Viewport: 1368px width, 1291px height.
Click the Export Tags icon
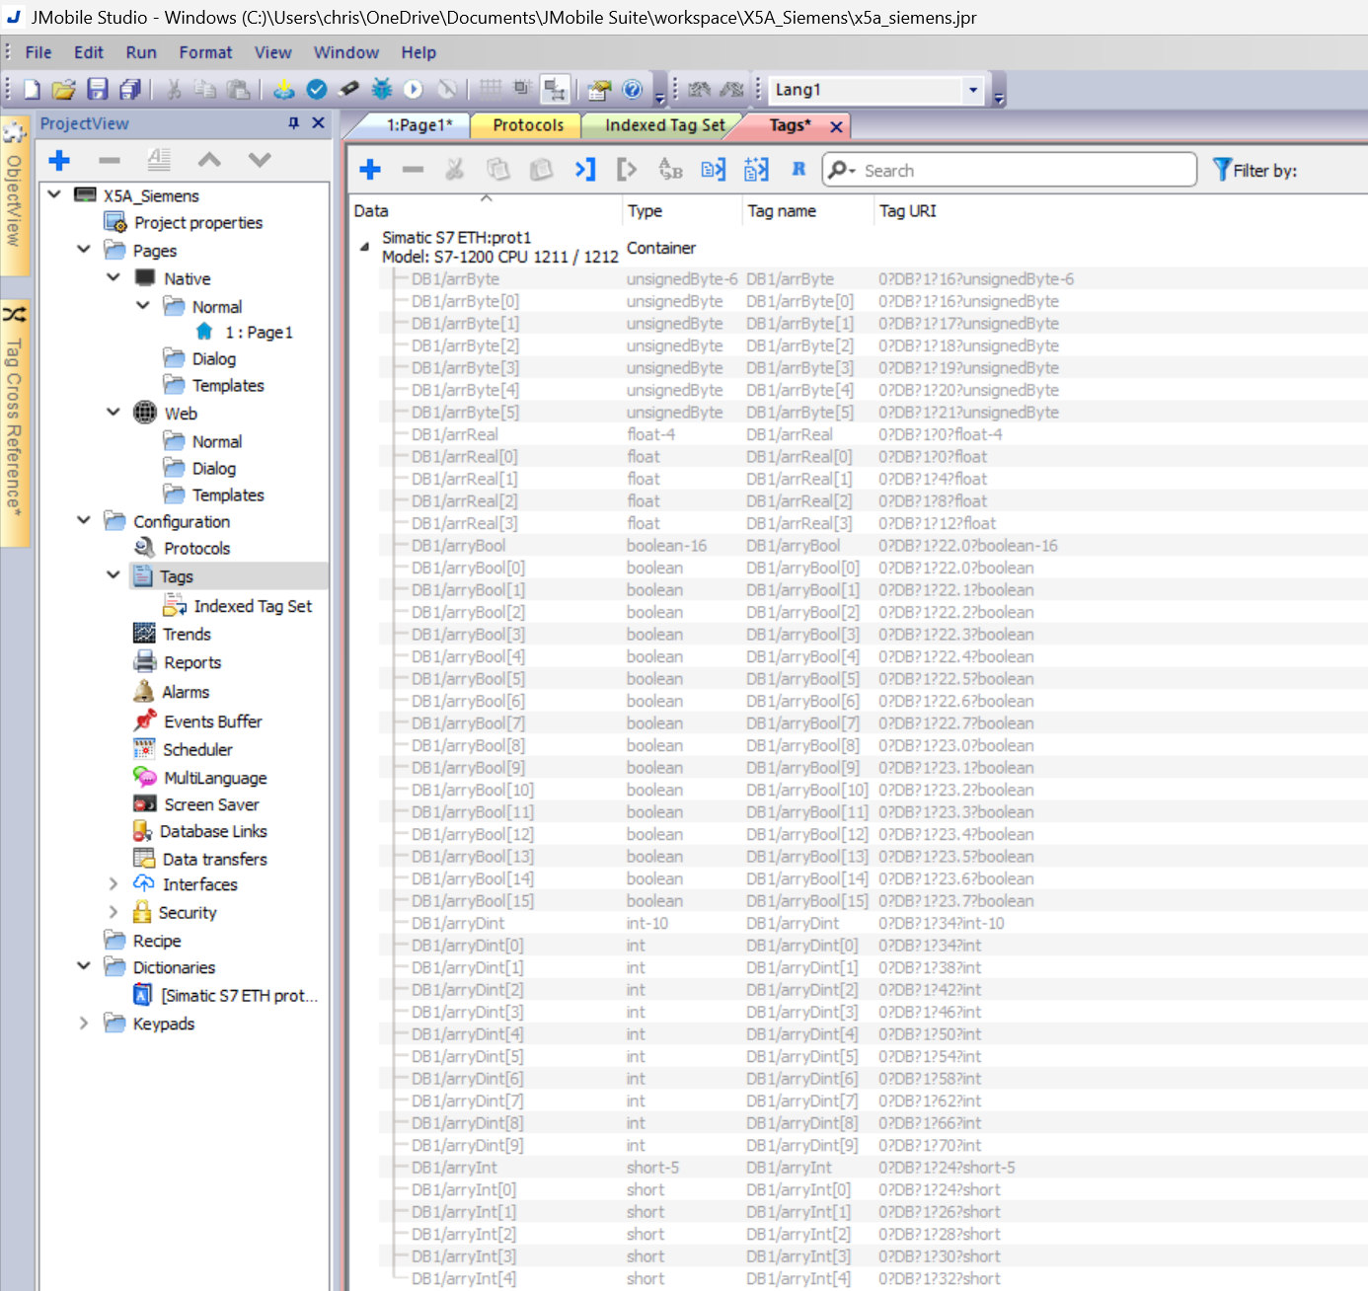point(627,170)
